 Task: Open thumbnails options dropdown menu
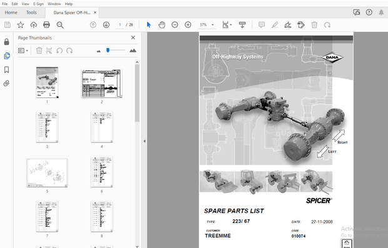click(23, 51)
